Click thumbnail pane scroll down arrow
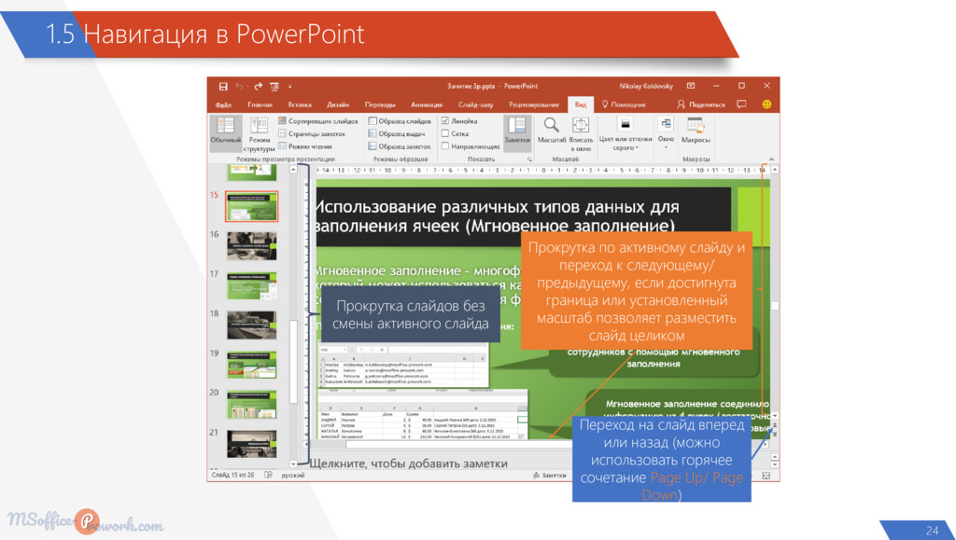This screenshot has width=956, height=540. pyautogui.click(x=293, y=464)
